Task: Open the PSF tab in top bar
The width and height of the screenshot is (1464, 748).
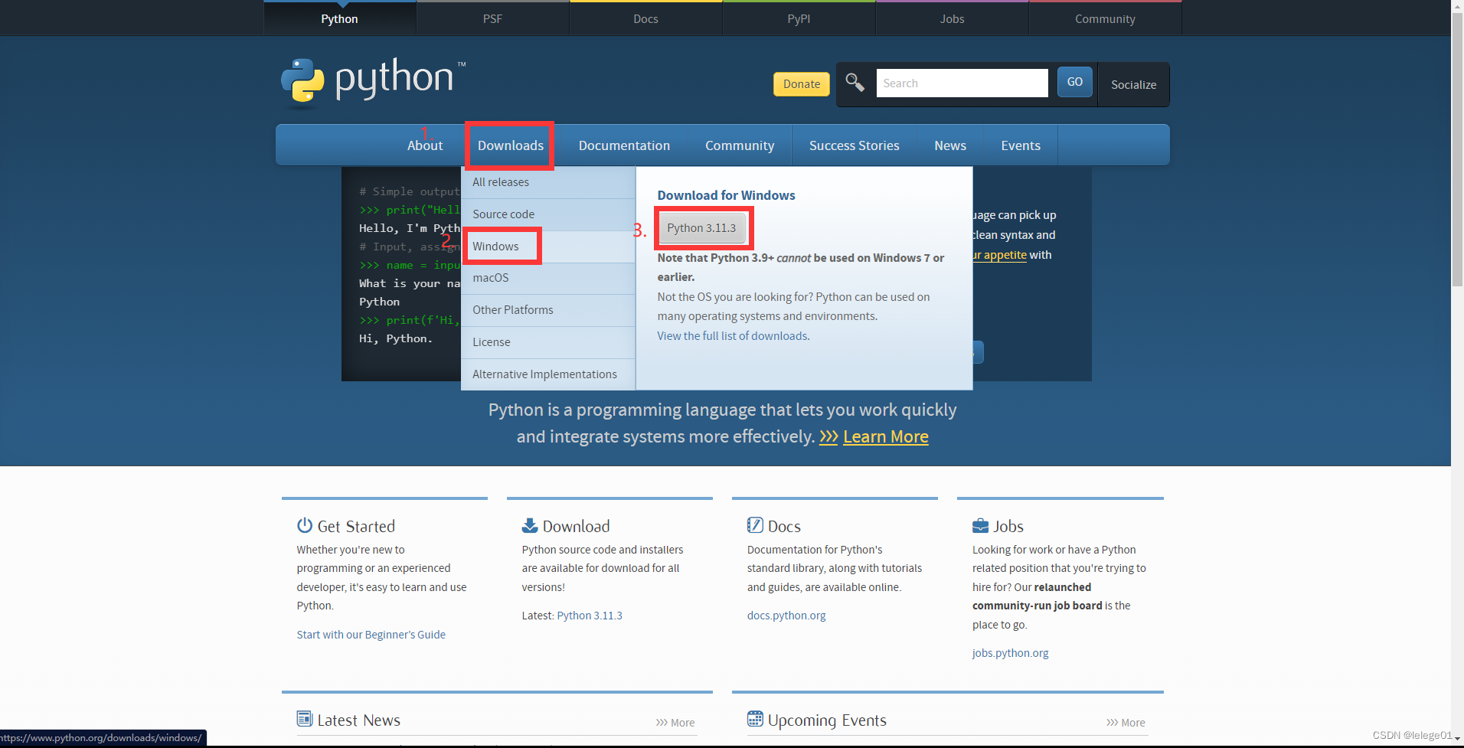Action: [x=492, y=18]
